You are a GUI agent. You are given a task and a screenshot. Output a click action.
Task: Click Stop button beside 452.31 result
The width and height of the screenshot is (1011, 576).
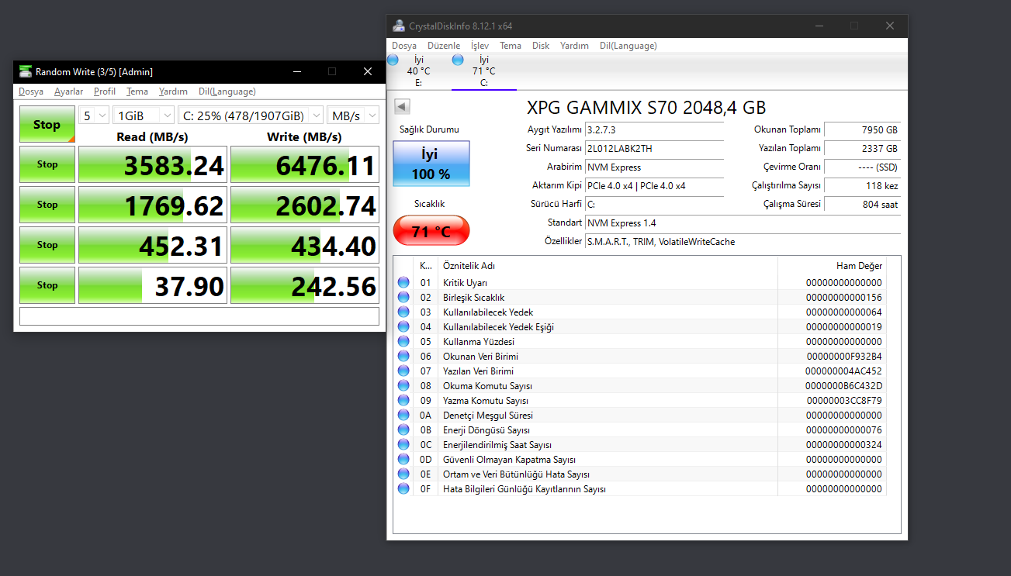click(x=47, y=245)
